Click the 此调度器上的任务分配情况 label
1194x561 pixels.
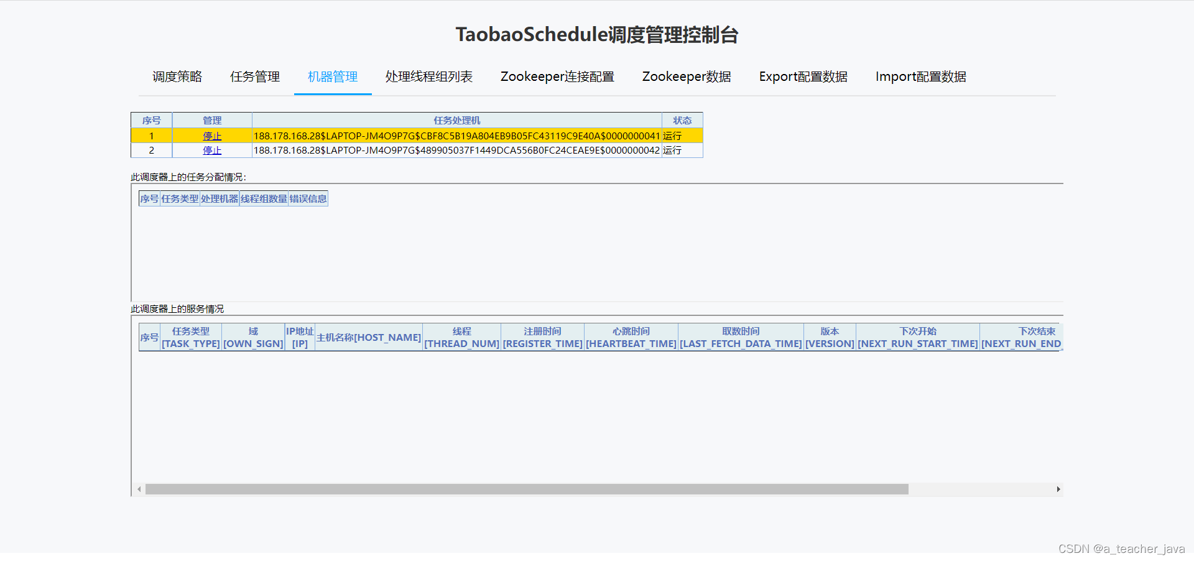click(x=188, y=177)
